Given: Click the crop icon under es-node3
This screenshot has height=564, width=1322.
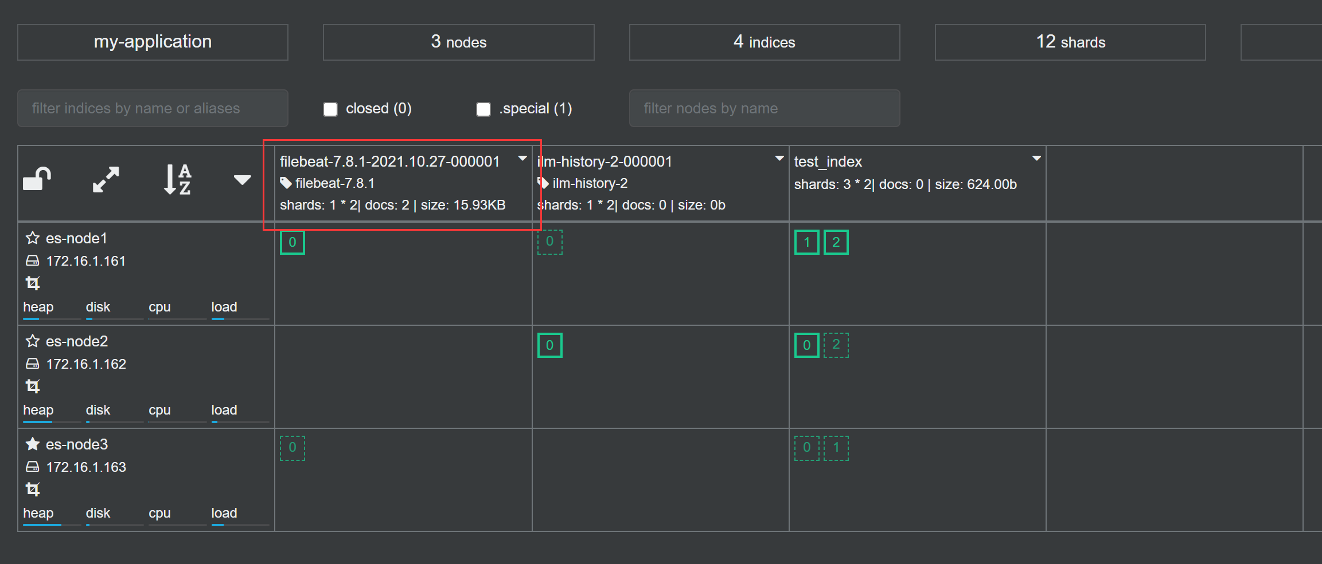Looking at the screenshot, I should pos(33,489).
